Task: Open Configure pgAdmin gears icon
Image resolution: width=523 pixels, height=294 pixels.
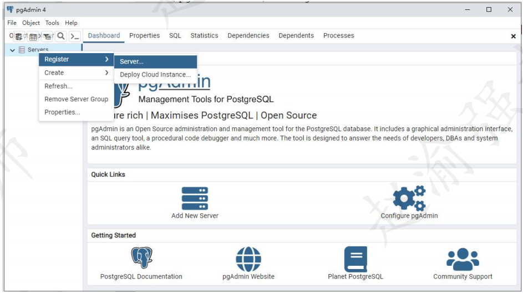Action: (x=409, y=198)
